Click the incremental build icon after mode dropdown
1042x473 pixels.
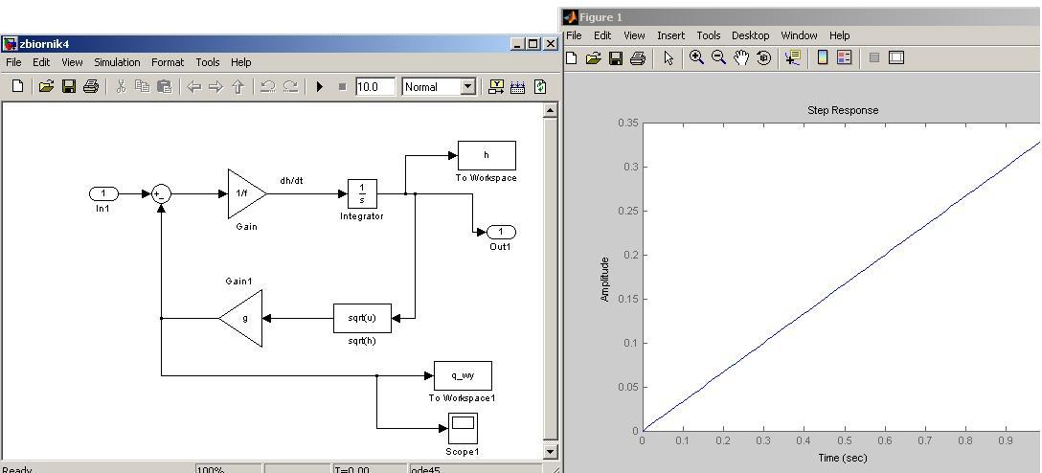click(x=496, y=86)
